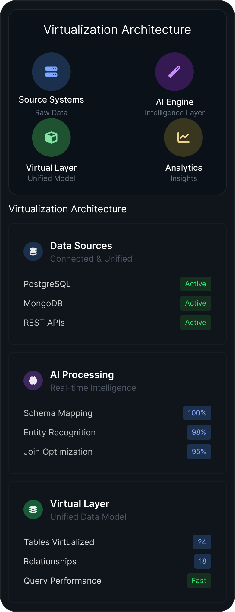Click the REST APIs Active badge

[x=196, y=323]
